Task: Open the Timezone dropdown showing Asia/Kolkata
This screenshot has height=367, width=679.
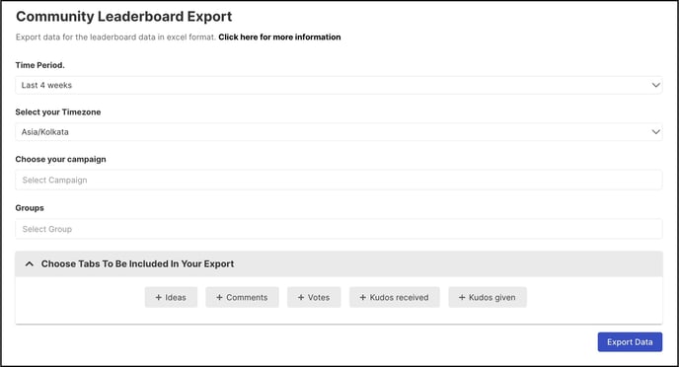Action: [339, 132]
